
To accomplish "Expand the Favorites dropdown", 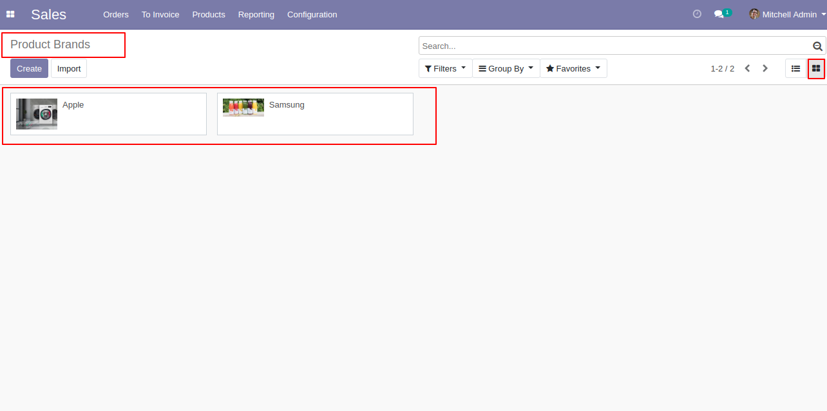I will click(x=573, y=68).
